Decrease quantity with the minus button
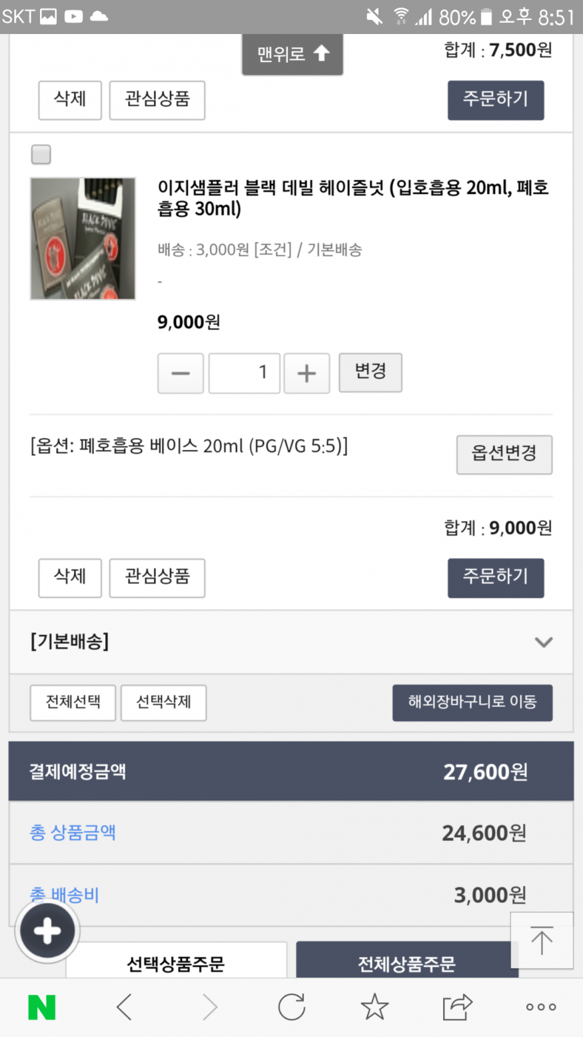The height and width of the screenshot is (1037, 583). pyautogui.click(x=181, y=373)
